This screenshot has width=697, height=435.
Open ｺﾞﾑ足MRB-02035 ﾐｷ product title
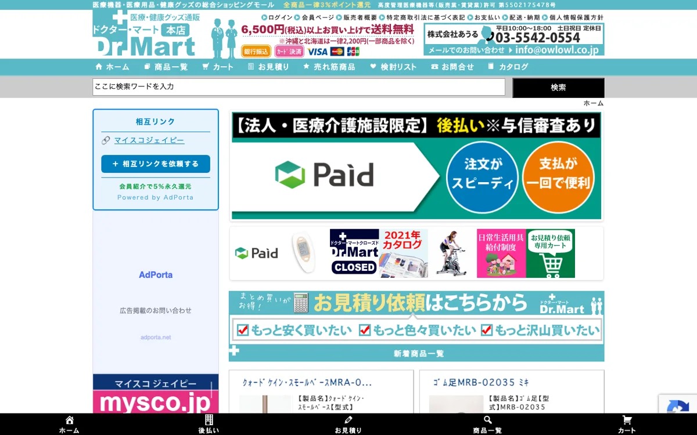(481, 383)
